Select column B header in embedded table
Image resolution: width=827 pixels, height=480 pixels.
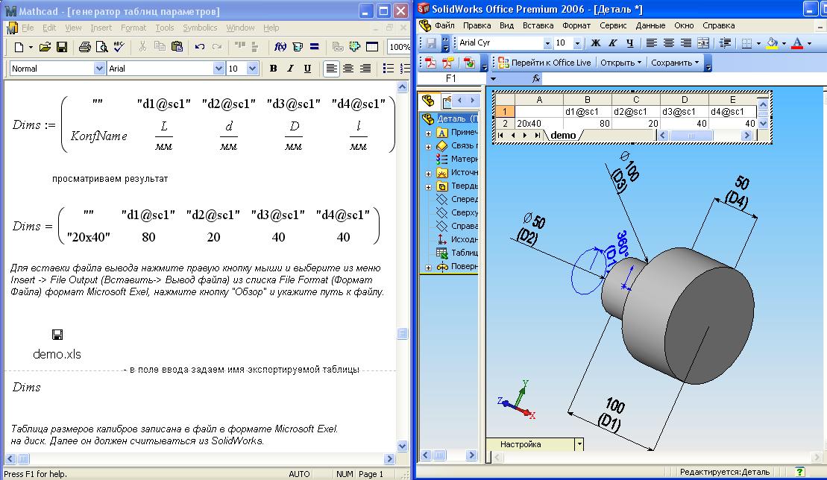pos(588,100)
